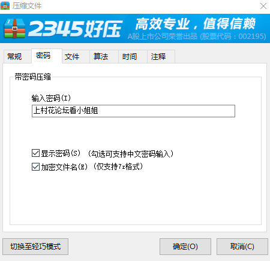Click the 取消(C) button
The image size is (270, 261).
coord(242,247)
